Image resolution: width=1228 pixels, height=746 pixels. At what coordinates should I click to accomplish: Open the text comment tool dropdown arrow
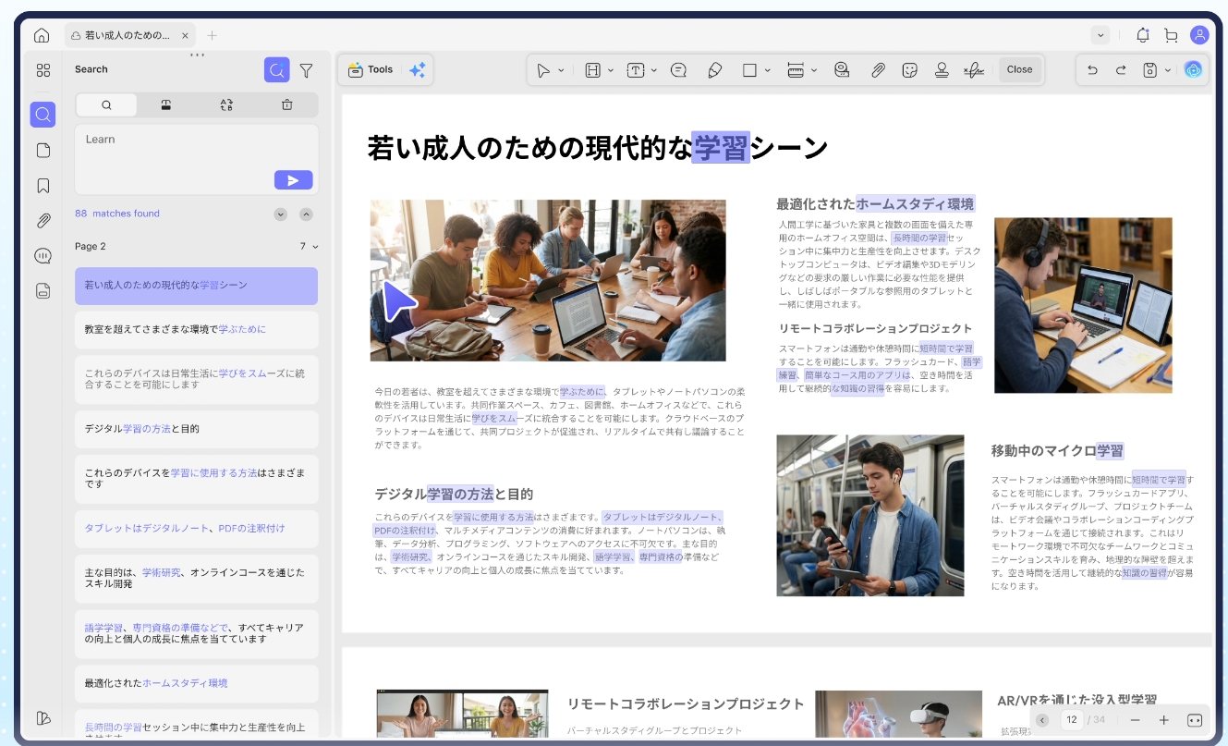coord(654,70)
